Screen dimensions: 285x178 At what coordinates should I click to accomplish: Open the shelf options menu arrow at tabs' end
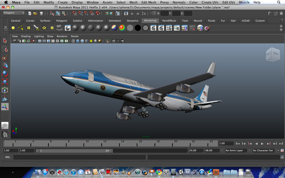[282, 20]
